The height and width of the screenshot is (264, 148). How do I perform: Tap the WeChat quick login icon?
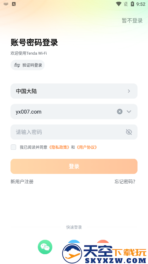(45, 247)
